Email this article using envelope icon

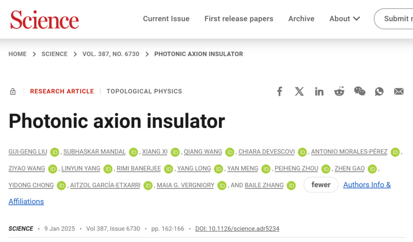click(x=399, y=91)
